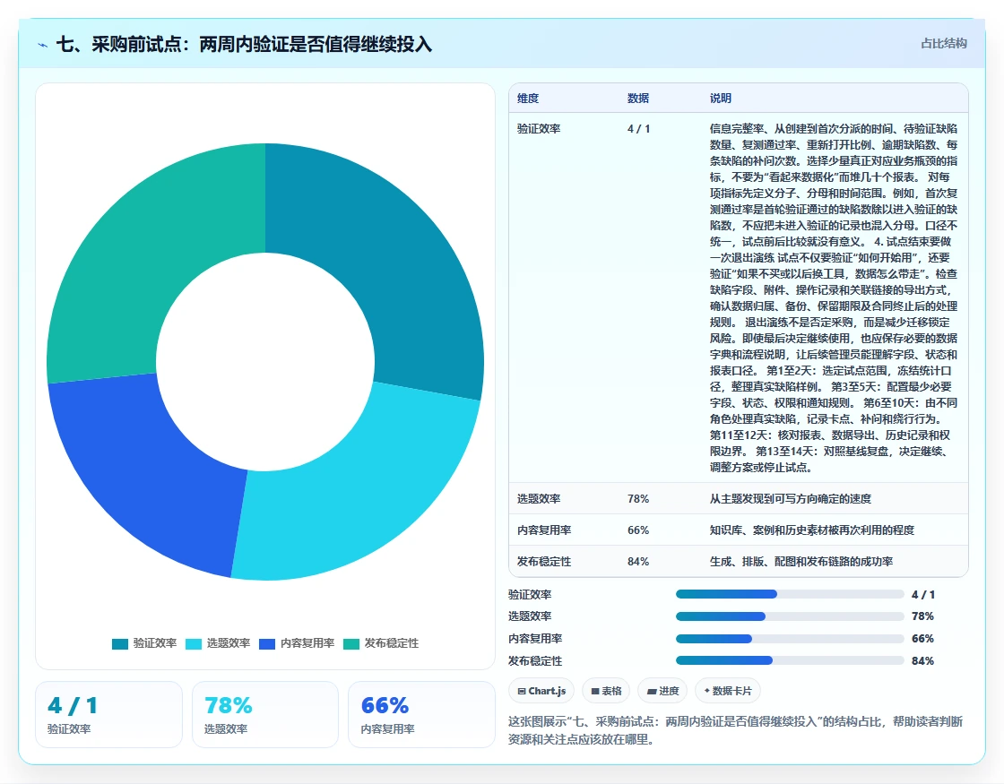Click the 验证效率 progress bar
The width and height of the screenshot is (1004, 784).
click(x=790, y=595)
